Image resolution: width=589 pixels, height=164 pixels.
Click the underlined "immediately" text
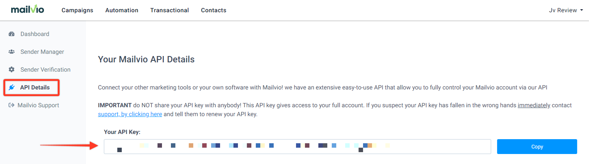[534, 105]
